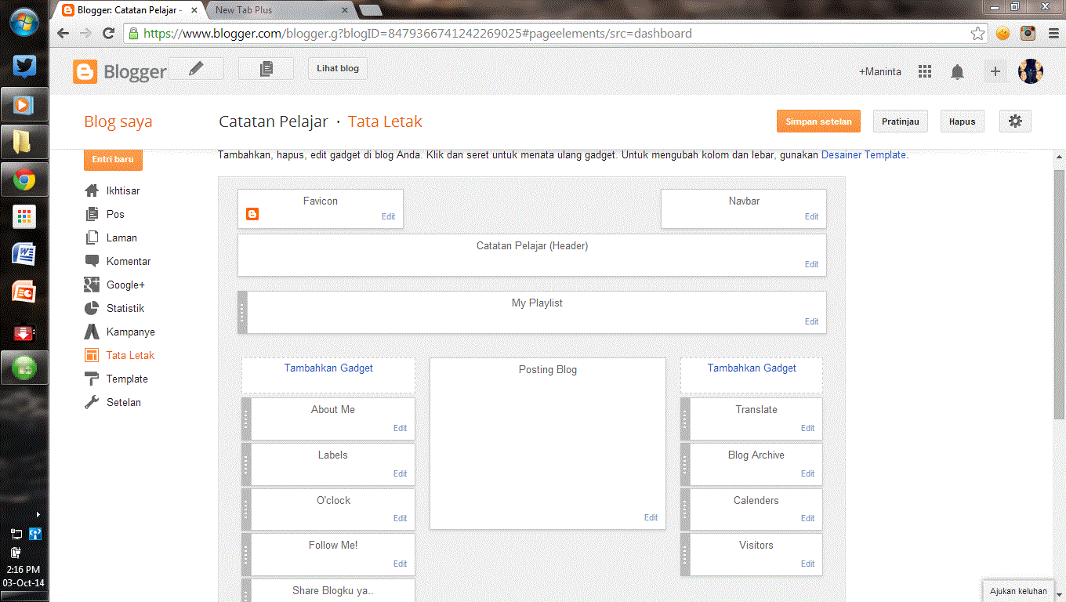Open Twitter from the taskbar
This screenshot has width=1066, height=602.
click(x=24, y=66)
